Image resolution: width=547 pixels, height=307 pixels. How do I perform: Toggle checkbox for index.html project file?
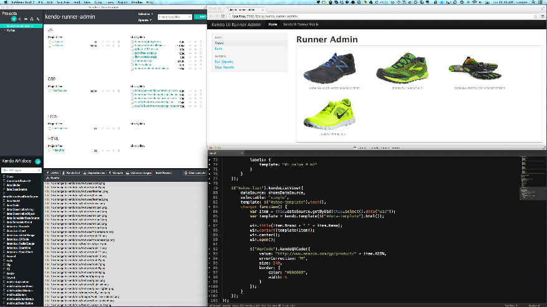click(50, 151)
